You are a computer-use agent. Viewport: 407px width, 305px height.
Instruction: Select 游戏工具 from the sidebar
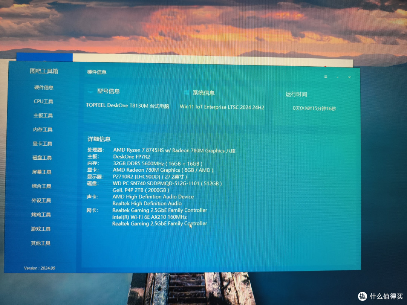(x=41, y=229)
